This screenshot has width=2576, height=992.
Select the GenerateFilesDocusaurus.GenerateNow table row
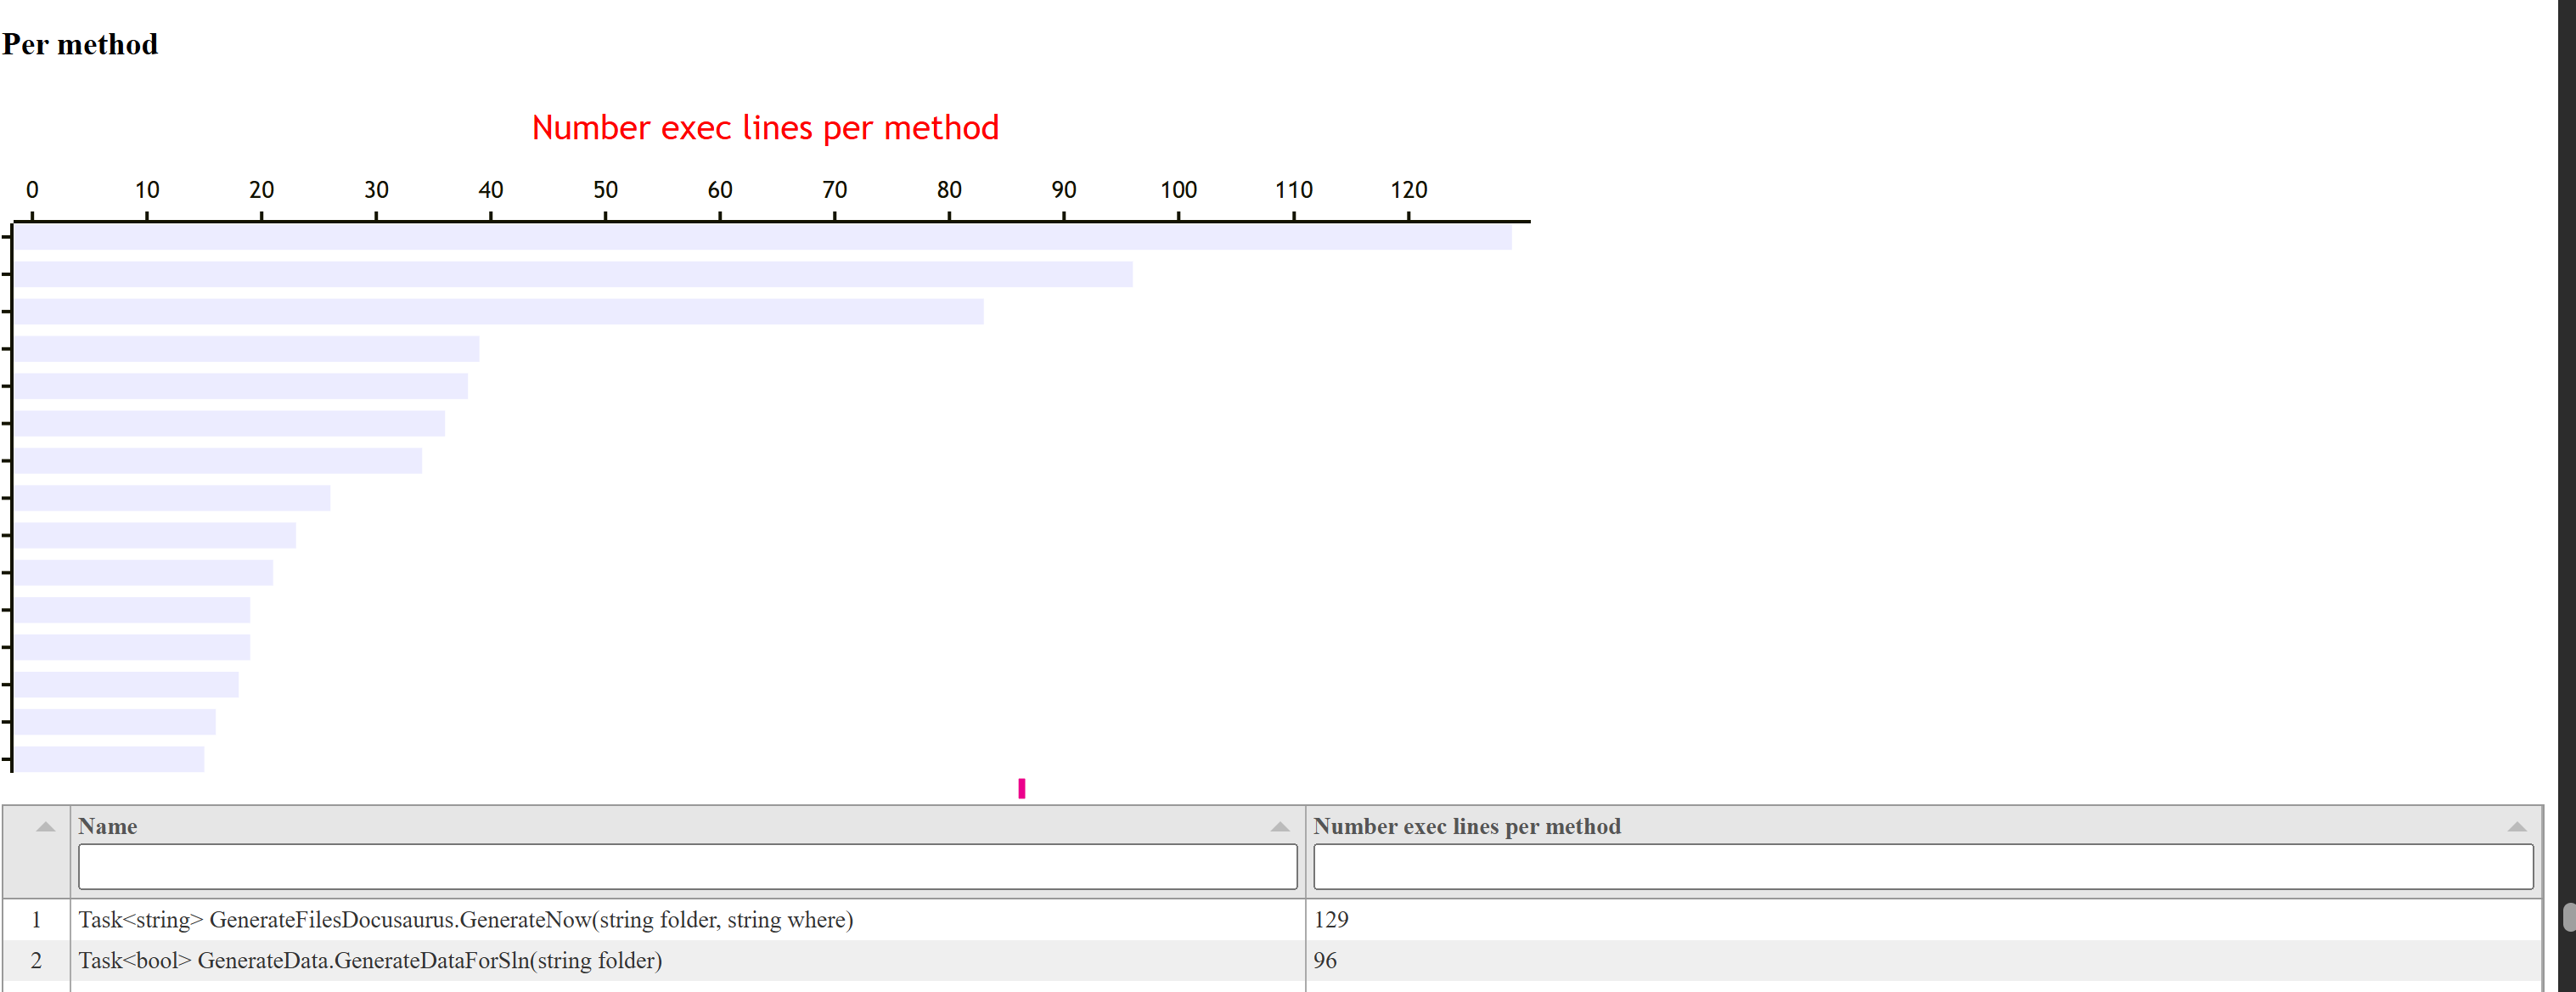click(465, 919)
